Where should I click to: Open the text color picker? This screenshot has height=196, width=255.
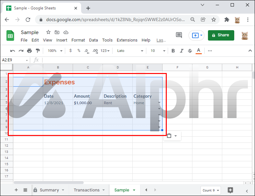click(199, 51)
